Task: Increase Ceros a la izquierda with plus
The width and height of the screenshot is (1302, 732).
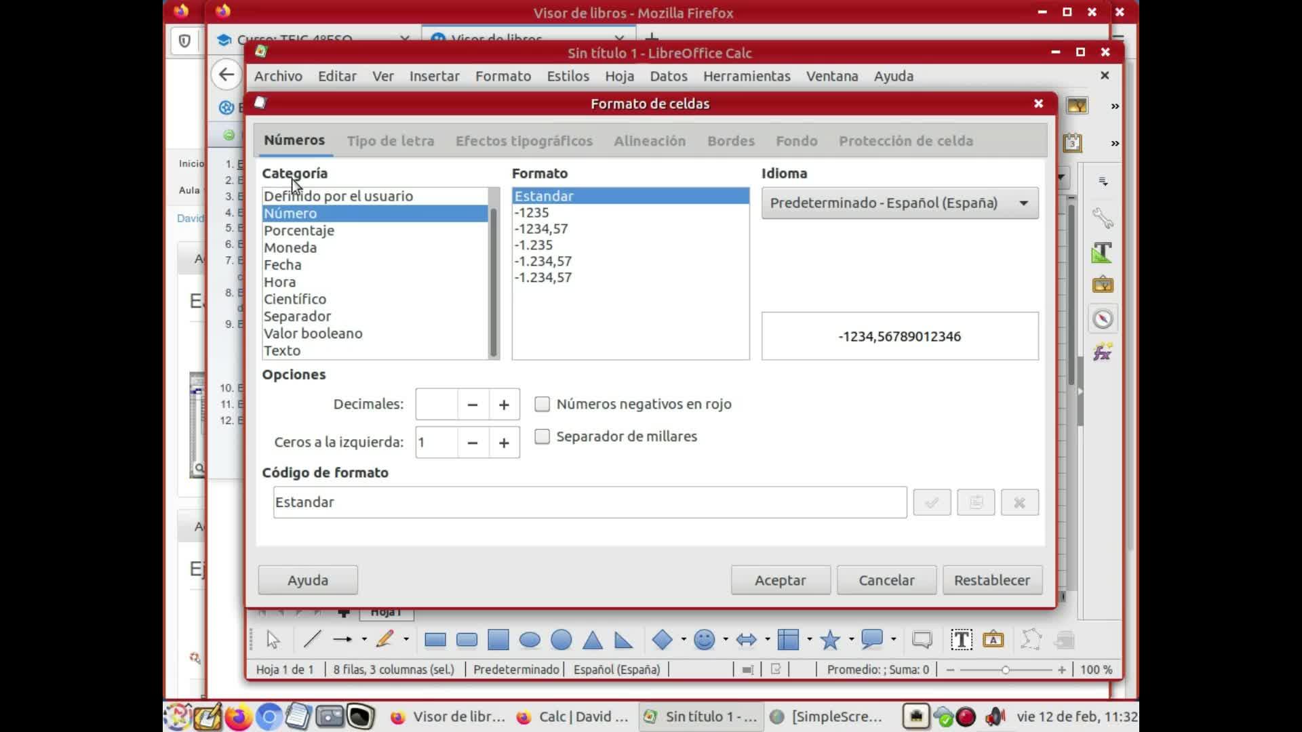Action: pyautogui.click(x=504, y=443)
